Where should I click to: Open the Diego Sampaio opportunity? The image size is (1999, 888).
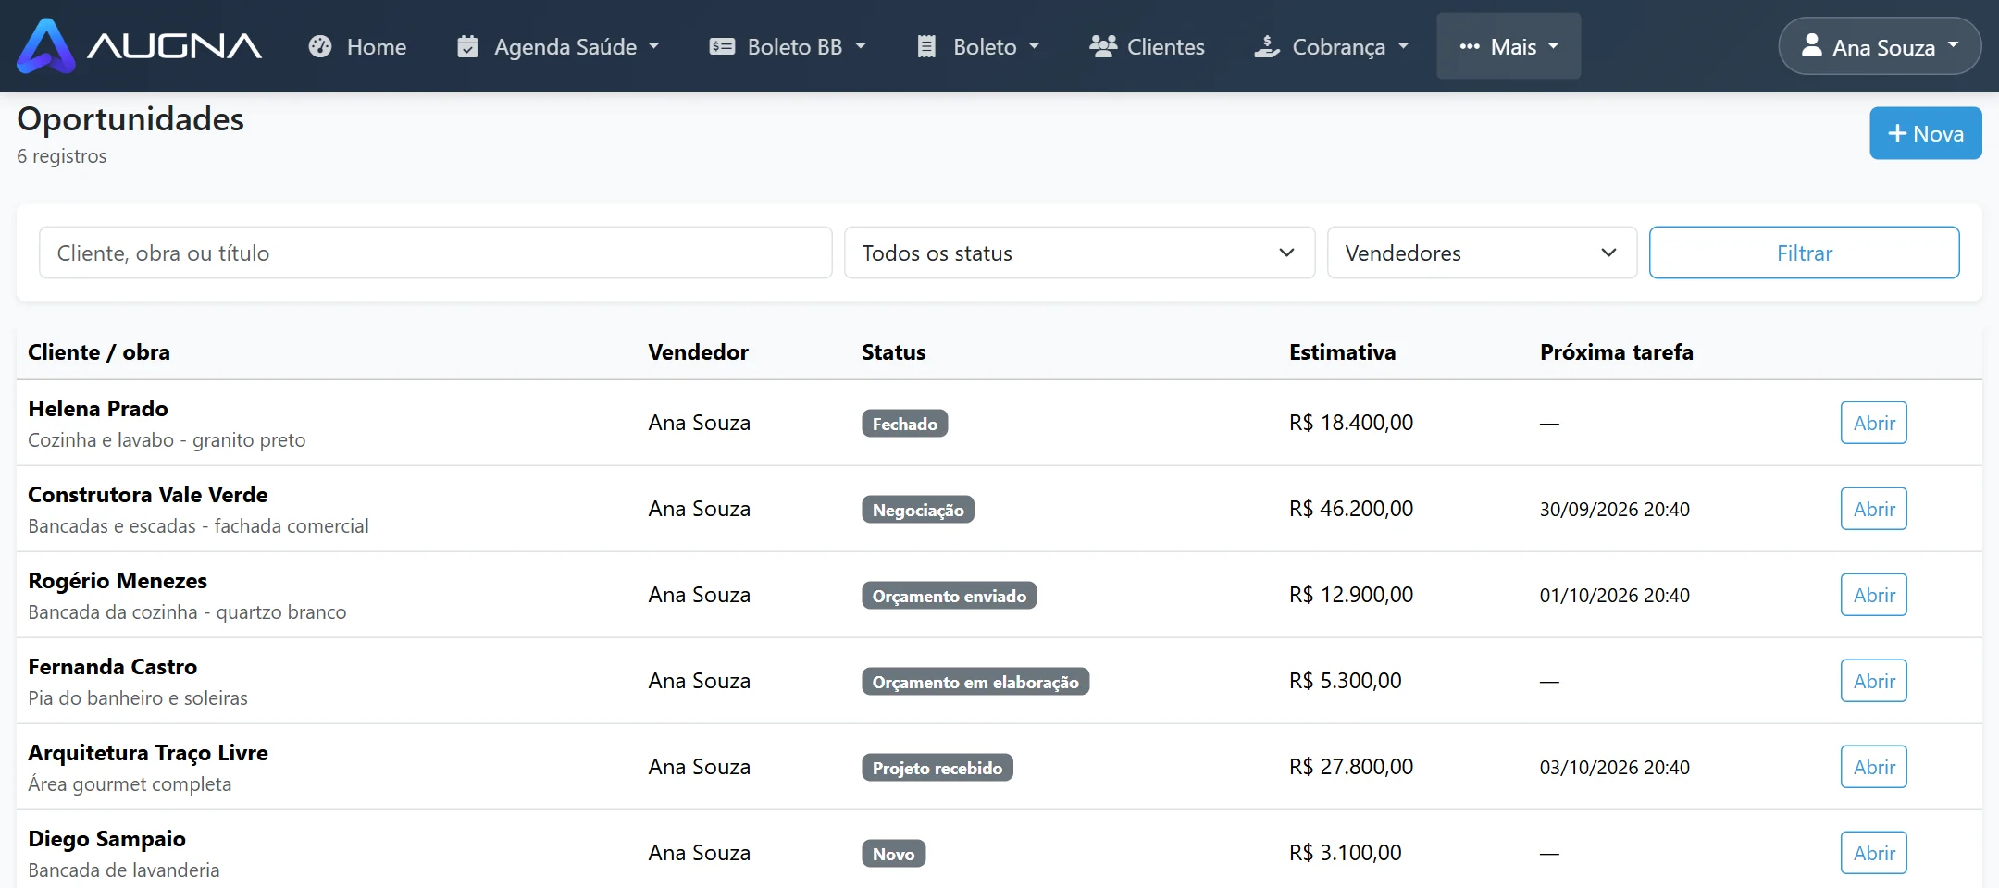[1874, 853]
